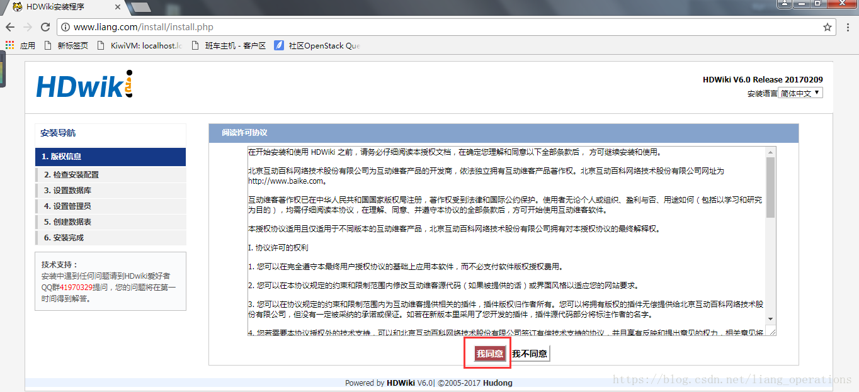Select step 3. 设置数据库

pos(111,190)
